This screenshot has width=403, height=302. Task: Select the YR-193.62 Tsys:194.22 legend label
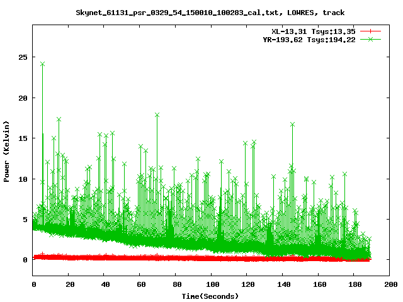[309, 39]
